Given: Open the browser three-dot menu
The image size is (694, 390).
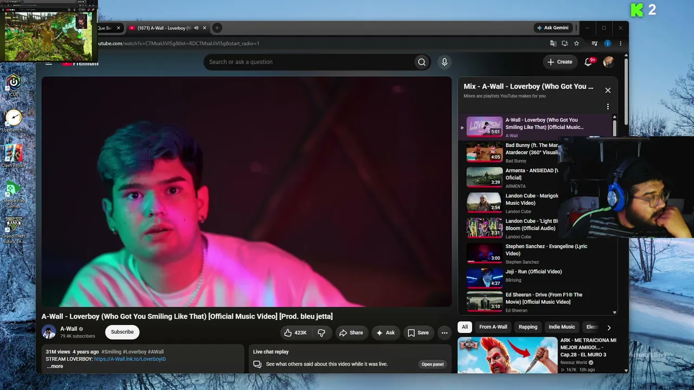Looking at the screenshot, I should (620, 43).
